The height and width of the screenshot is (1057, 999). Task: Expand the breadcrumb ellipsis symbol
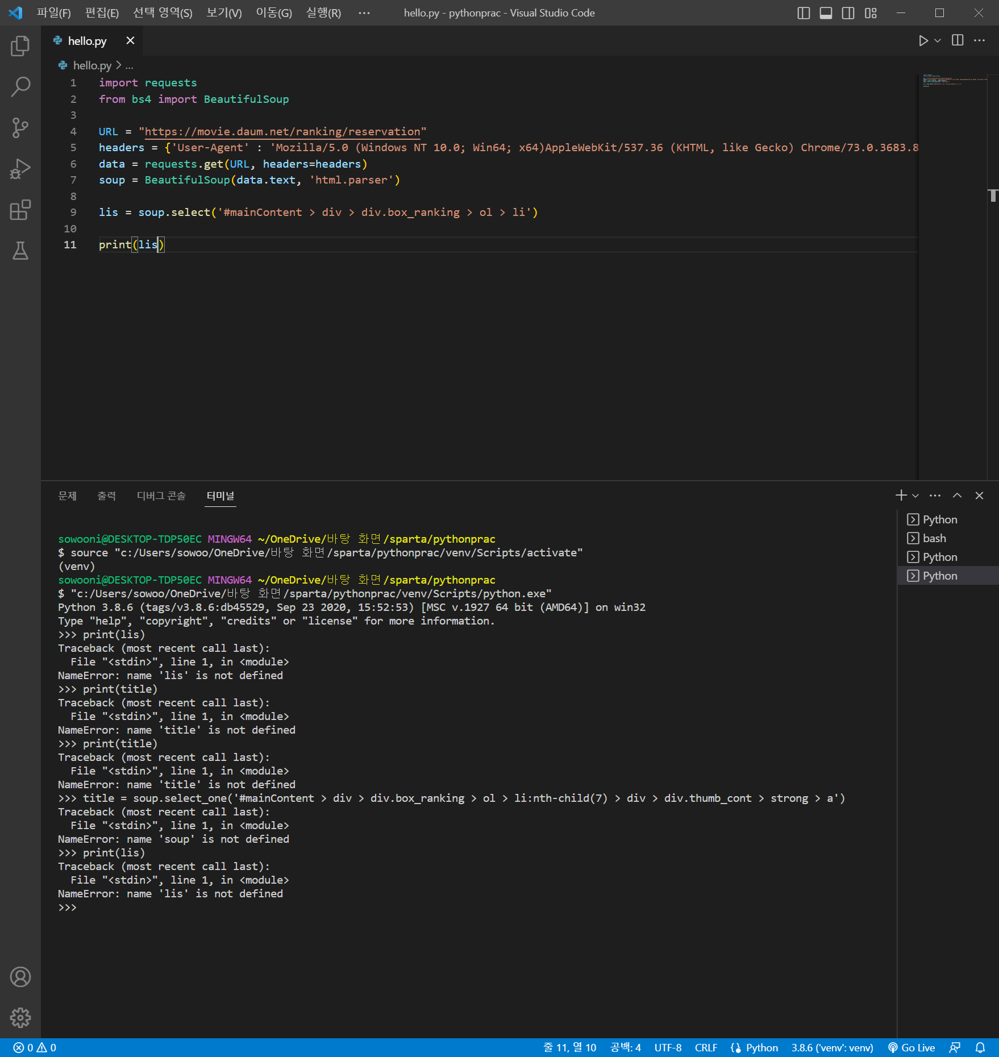click(129, 65)
